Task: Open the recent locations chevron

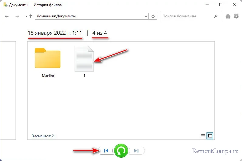Action: click(x=26, y=16)
